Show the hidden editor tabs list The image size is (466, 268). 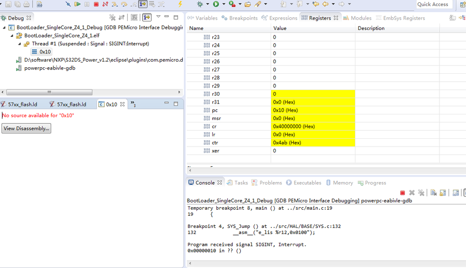(133, 104)
